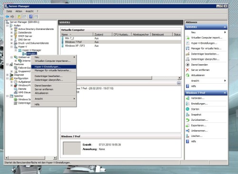238x174 pixels.
Task: Collapse the Rollen tree node
Action: tap(7, 26)
